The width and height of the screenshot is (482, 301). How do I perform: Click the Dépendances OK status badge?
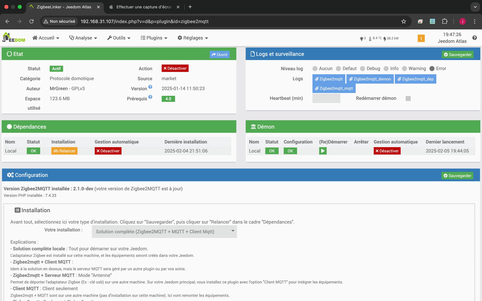click(x=33, y=151)
